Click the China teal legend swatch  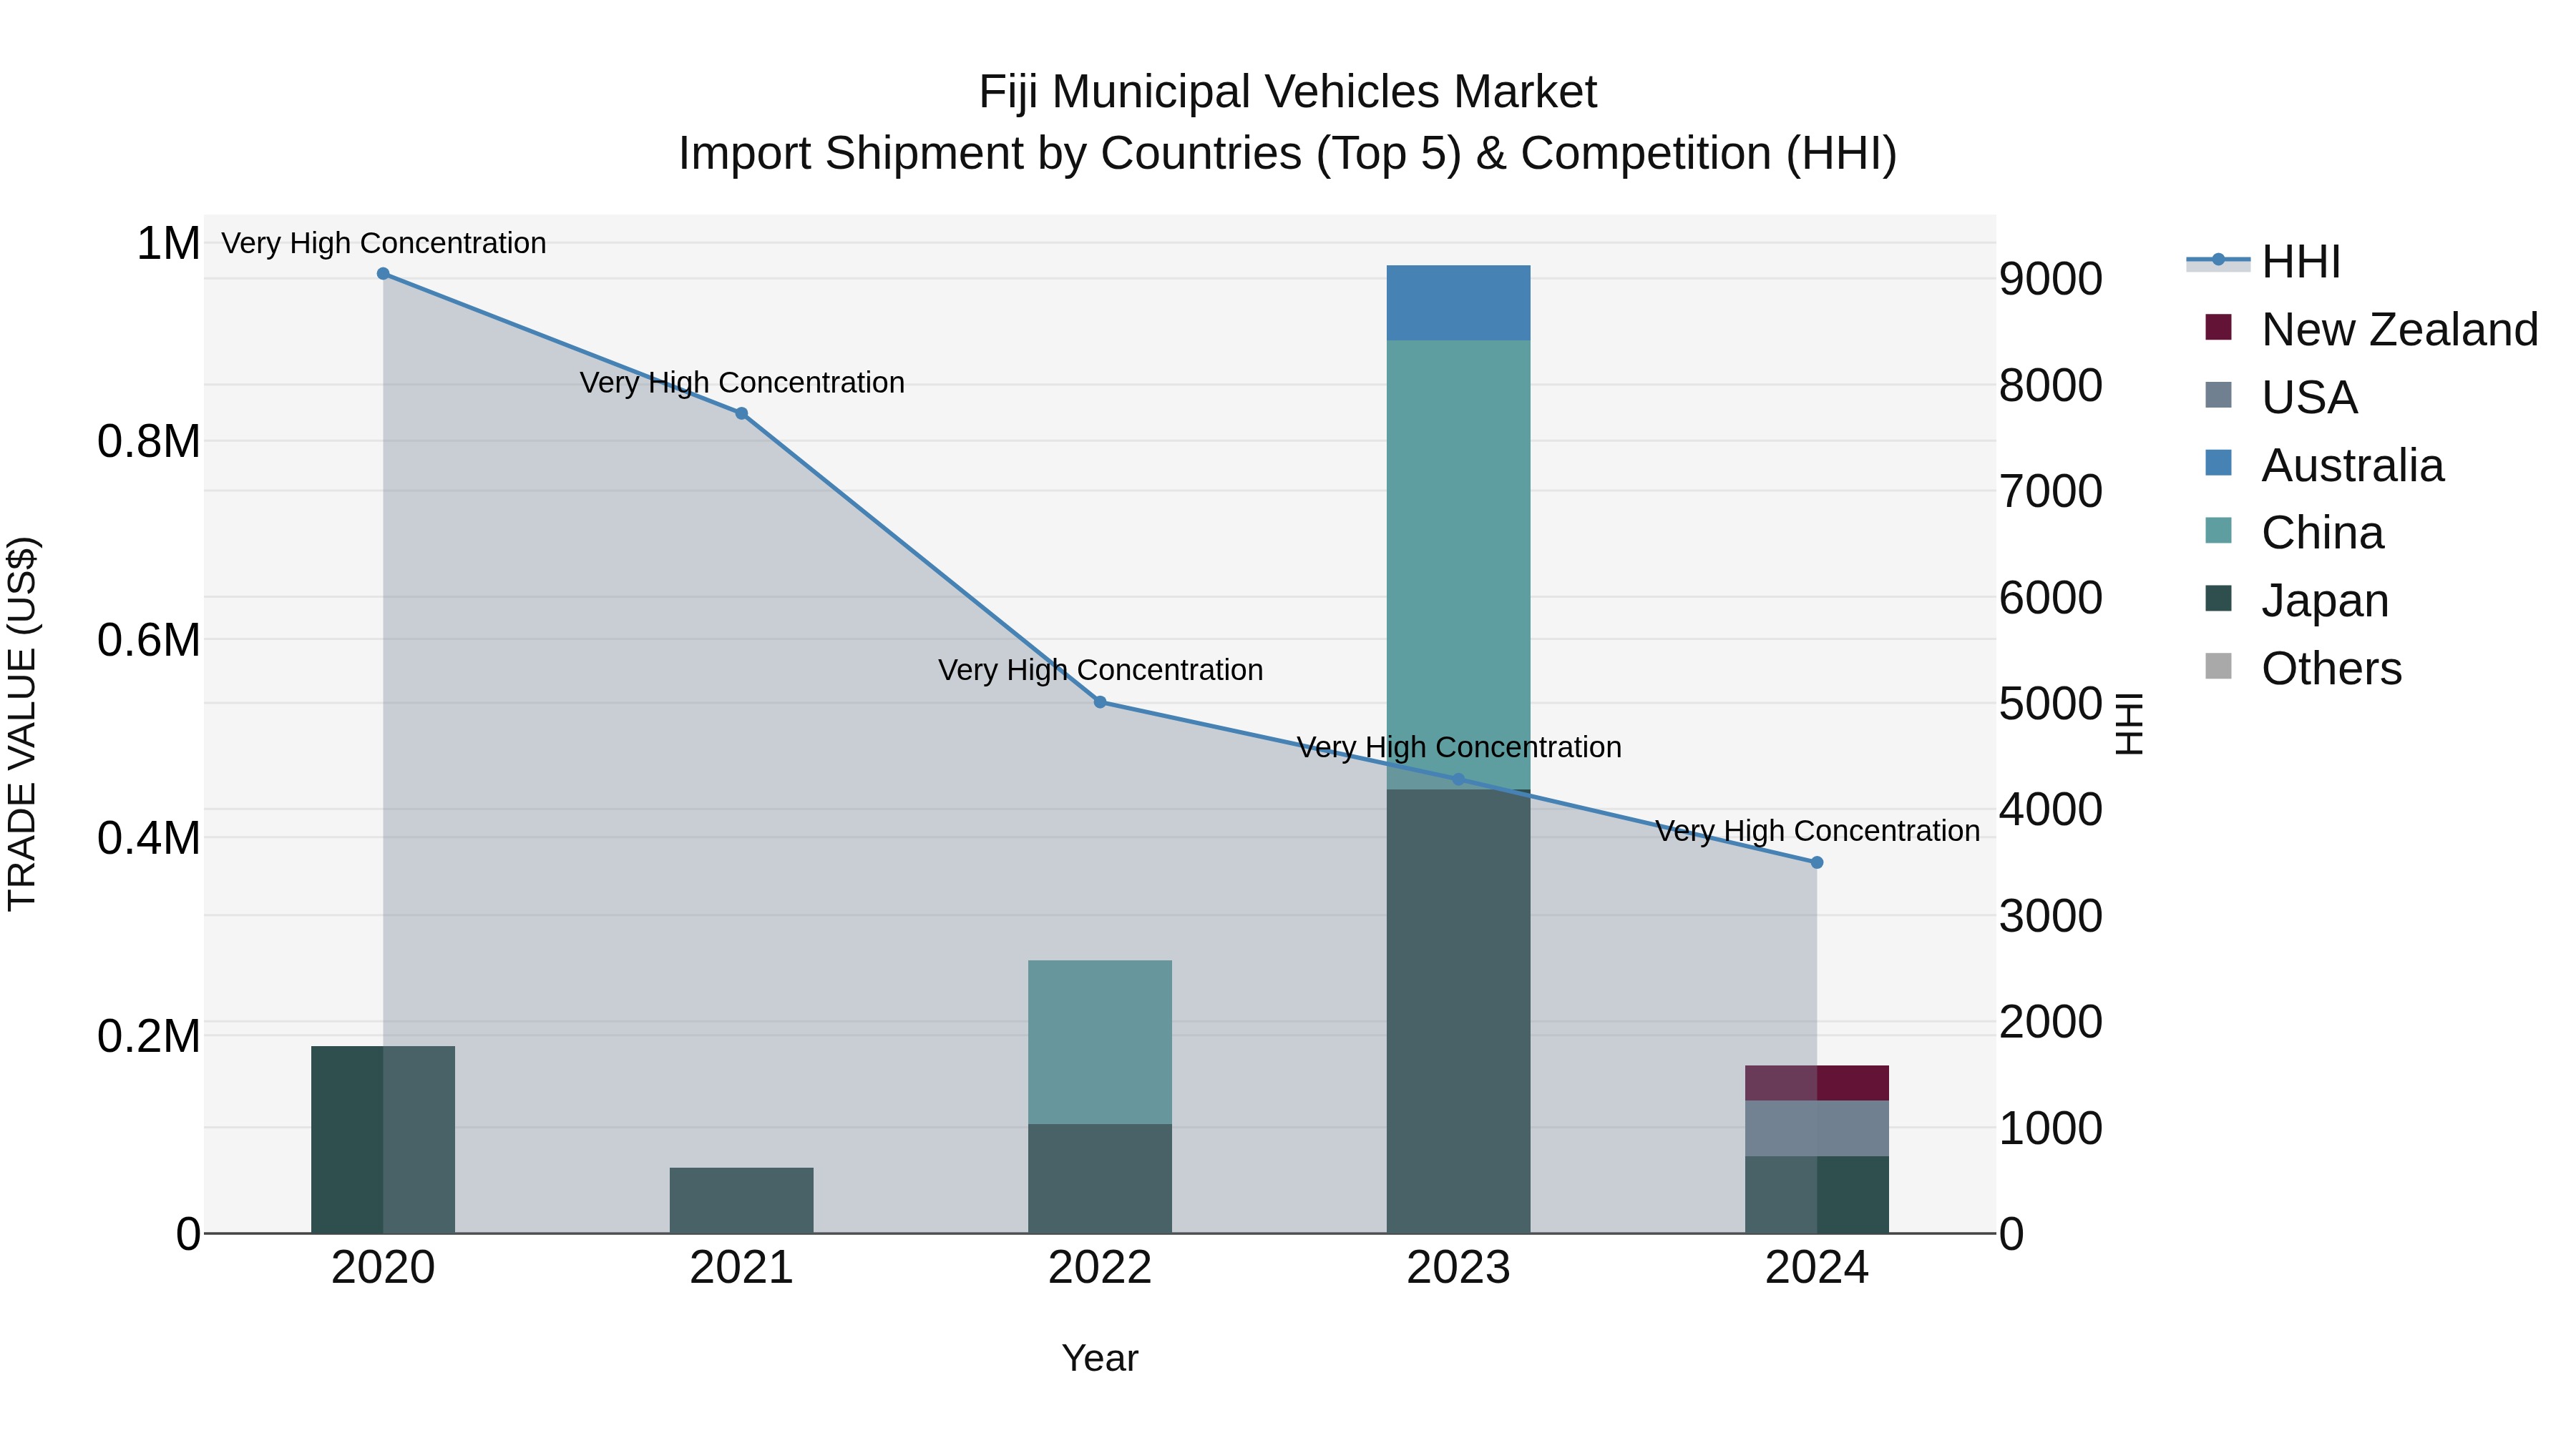pyautogui.click(x=2218, y=531)
